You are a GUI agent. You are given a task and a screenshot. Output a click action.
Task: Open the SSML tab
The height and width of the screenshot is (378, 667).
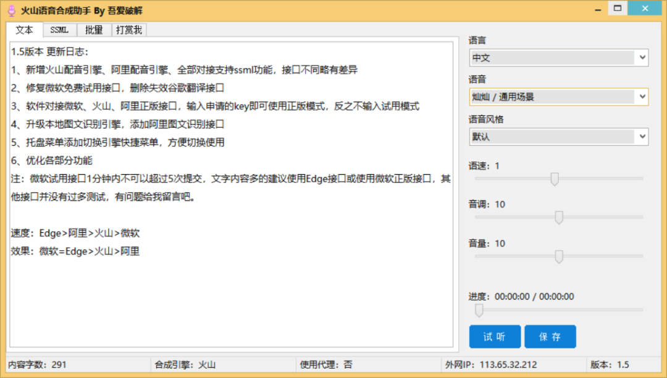click(60, 30)
